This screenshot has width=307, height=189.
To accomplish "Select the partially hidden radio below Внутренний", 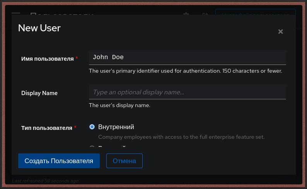I will coord(92,148).
